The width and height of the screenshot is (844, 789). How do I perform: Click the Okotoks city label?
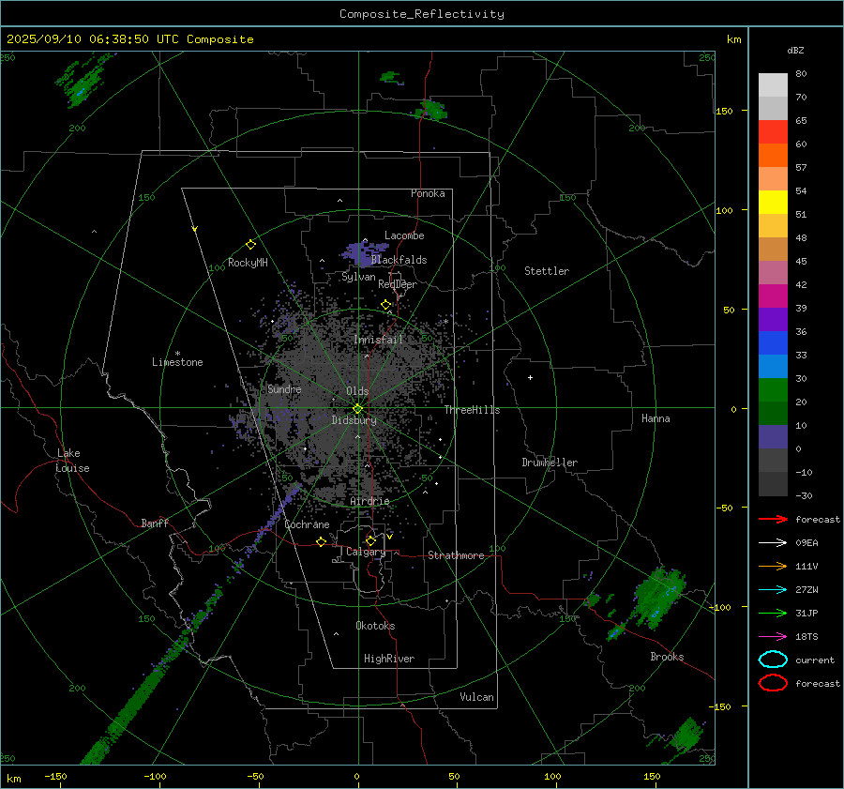(375, 626)
